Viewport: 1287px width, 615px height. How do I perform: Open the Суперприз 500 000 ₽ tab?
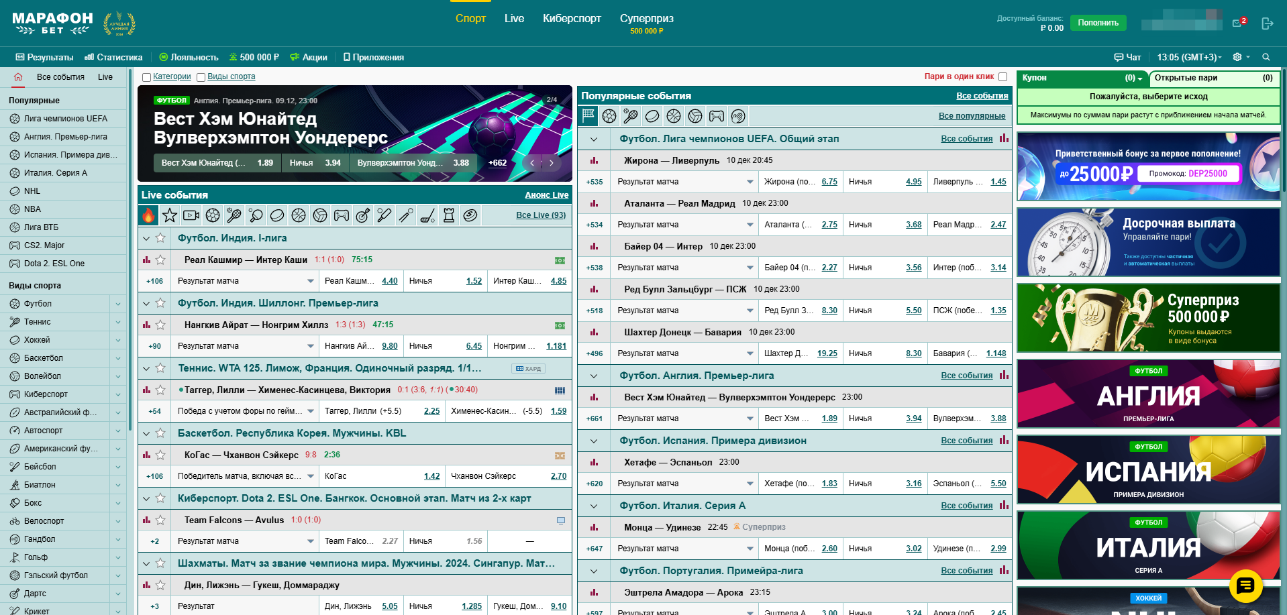coord(647,23)
